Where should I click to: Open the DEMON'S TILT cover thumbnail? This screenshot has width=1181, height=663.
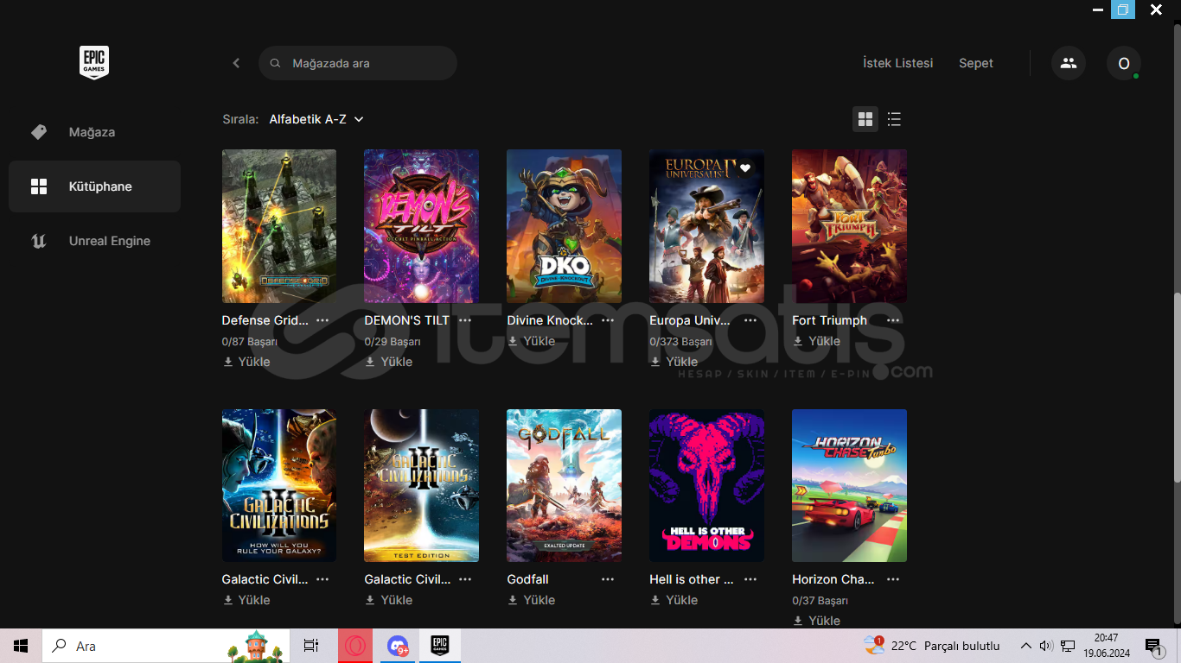click(x=421, y=226)
